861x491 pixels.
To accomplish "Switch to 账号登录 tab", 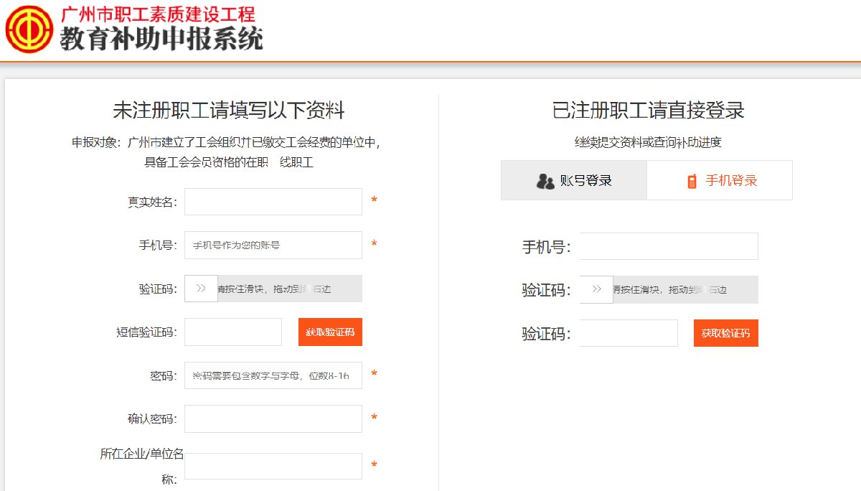I will (574, 180).
